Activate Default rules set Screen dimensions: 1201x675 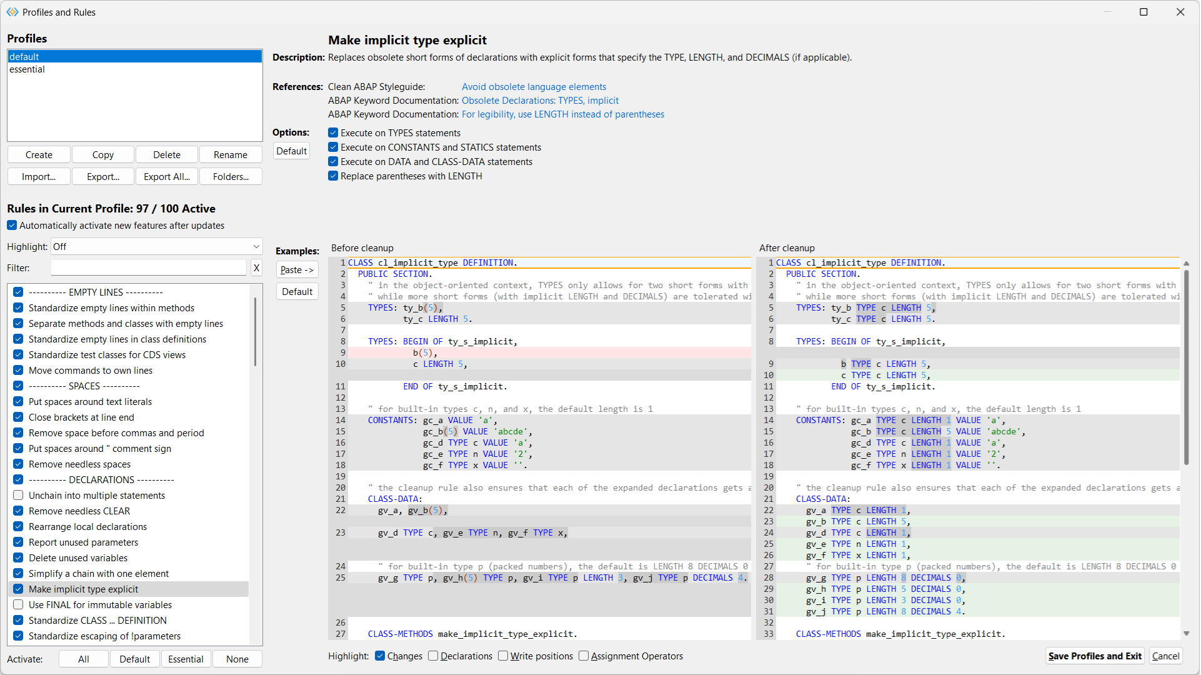click(135, 659)
